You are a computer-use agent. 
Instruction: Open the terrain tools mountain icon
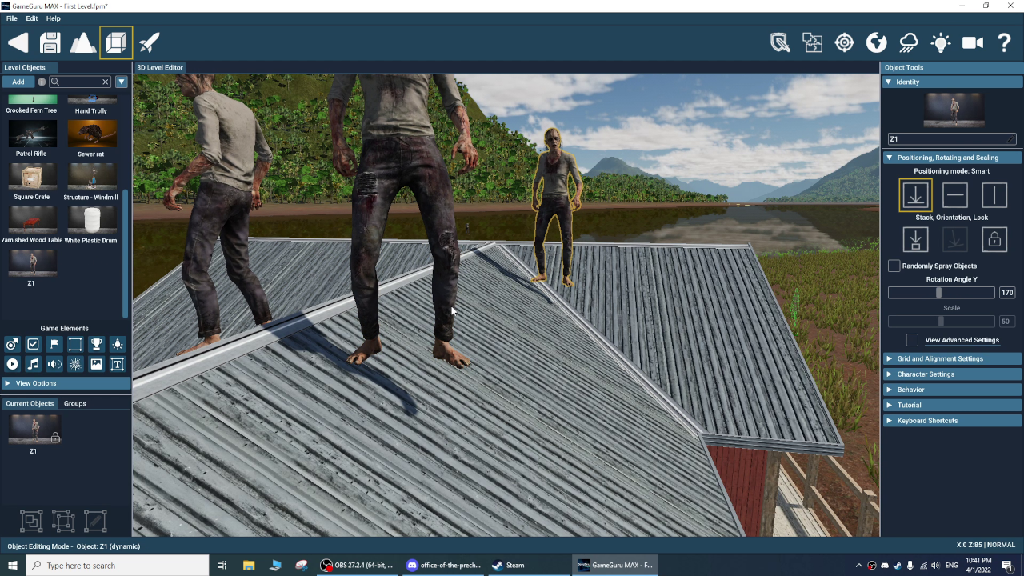tap(83, 43)
